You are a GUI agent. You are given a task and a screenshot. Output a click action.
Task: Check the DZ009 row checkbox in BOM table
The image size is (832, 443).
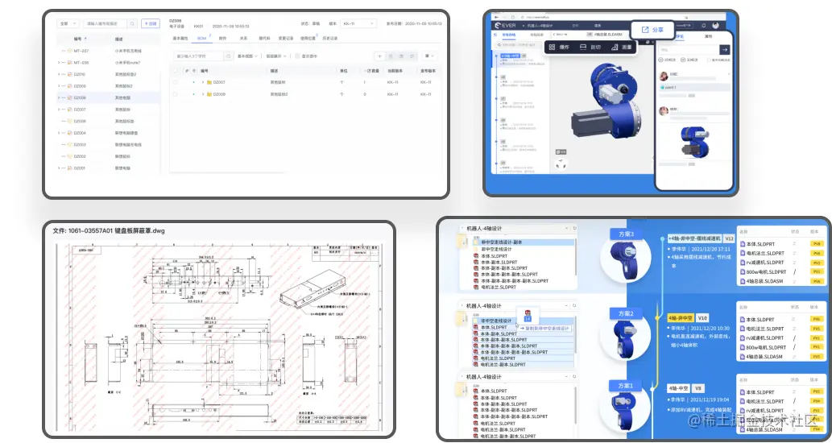coord(175,94)
